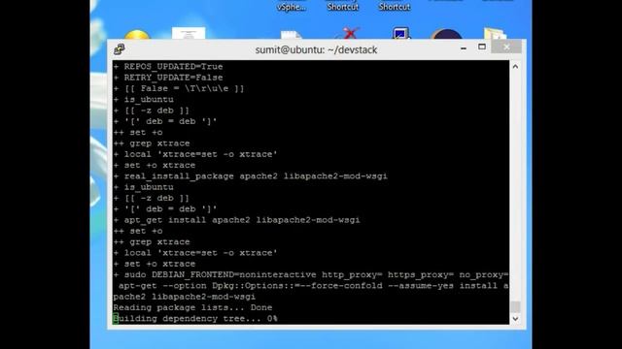Click the terminal scrollbar up arrow

515,67
